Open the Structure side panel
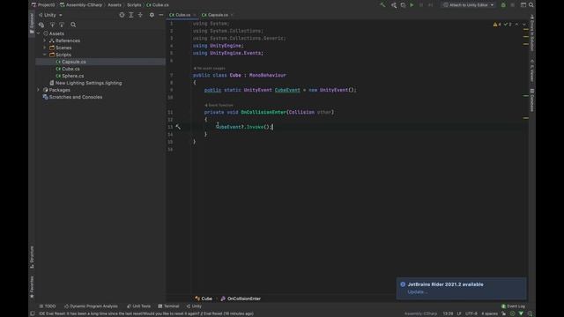This screenshot has height=317, width=564. [x=32, y=257]
